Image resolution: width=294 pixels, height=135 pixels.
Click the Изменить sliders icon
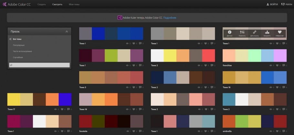coord(242,32)
